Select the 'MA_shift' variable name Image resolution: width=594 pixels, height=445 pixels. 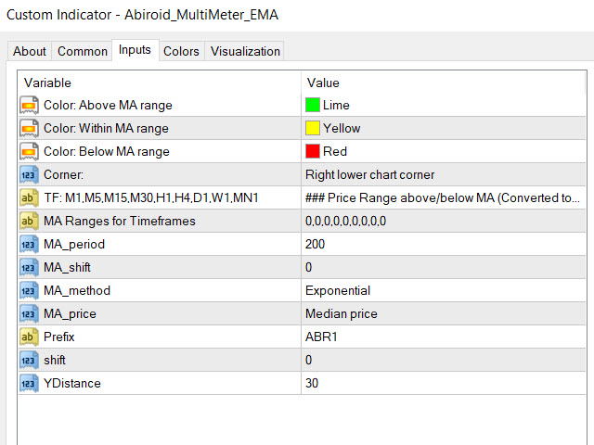pos(67,268)
